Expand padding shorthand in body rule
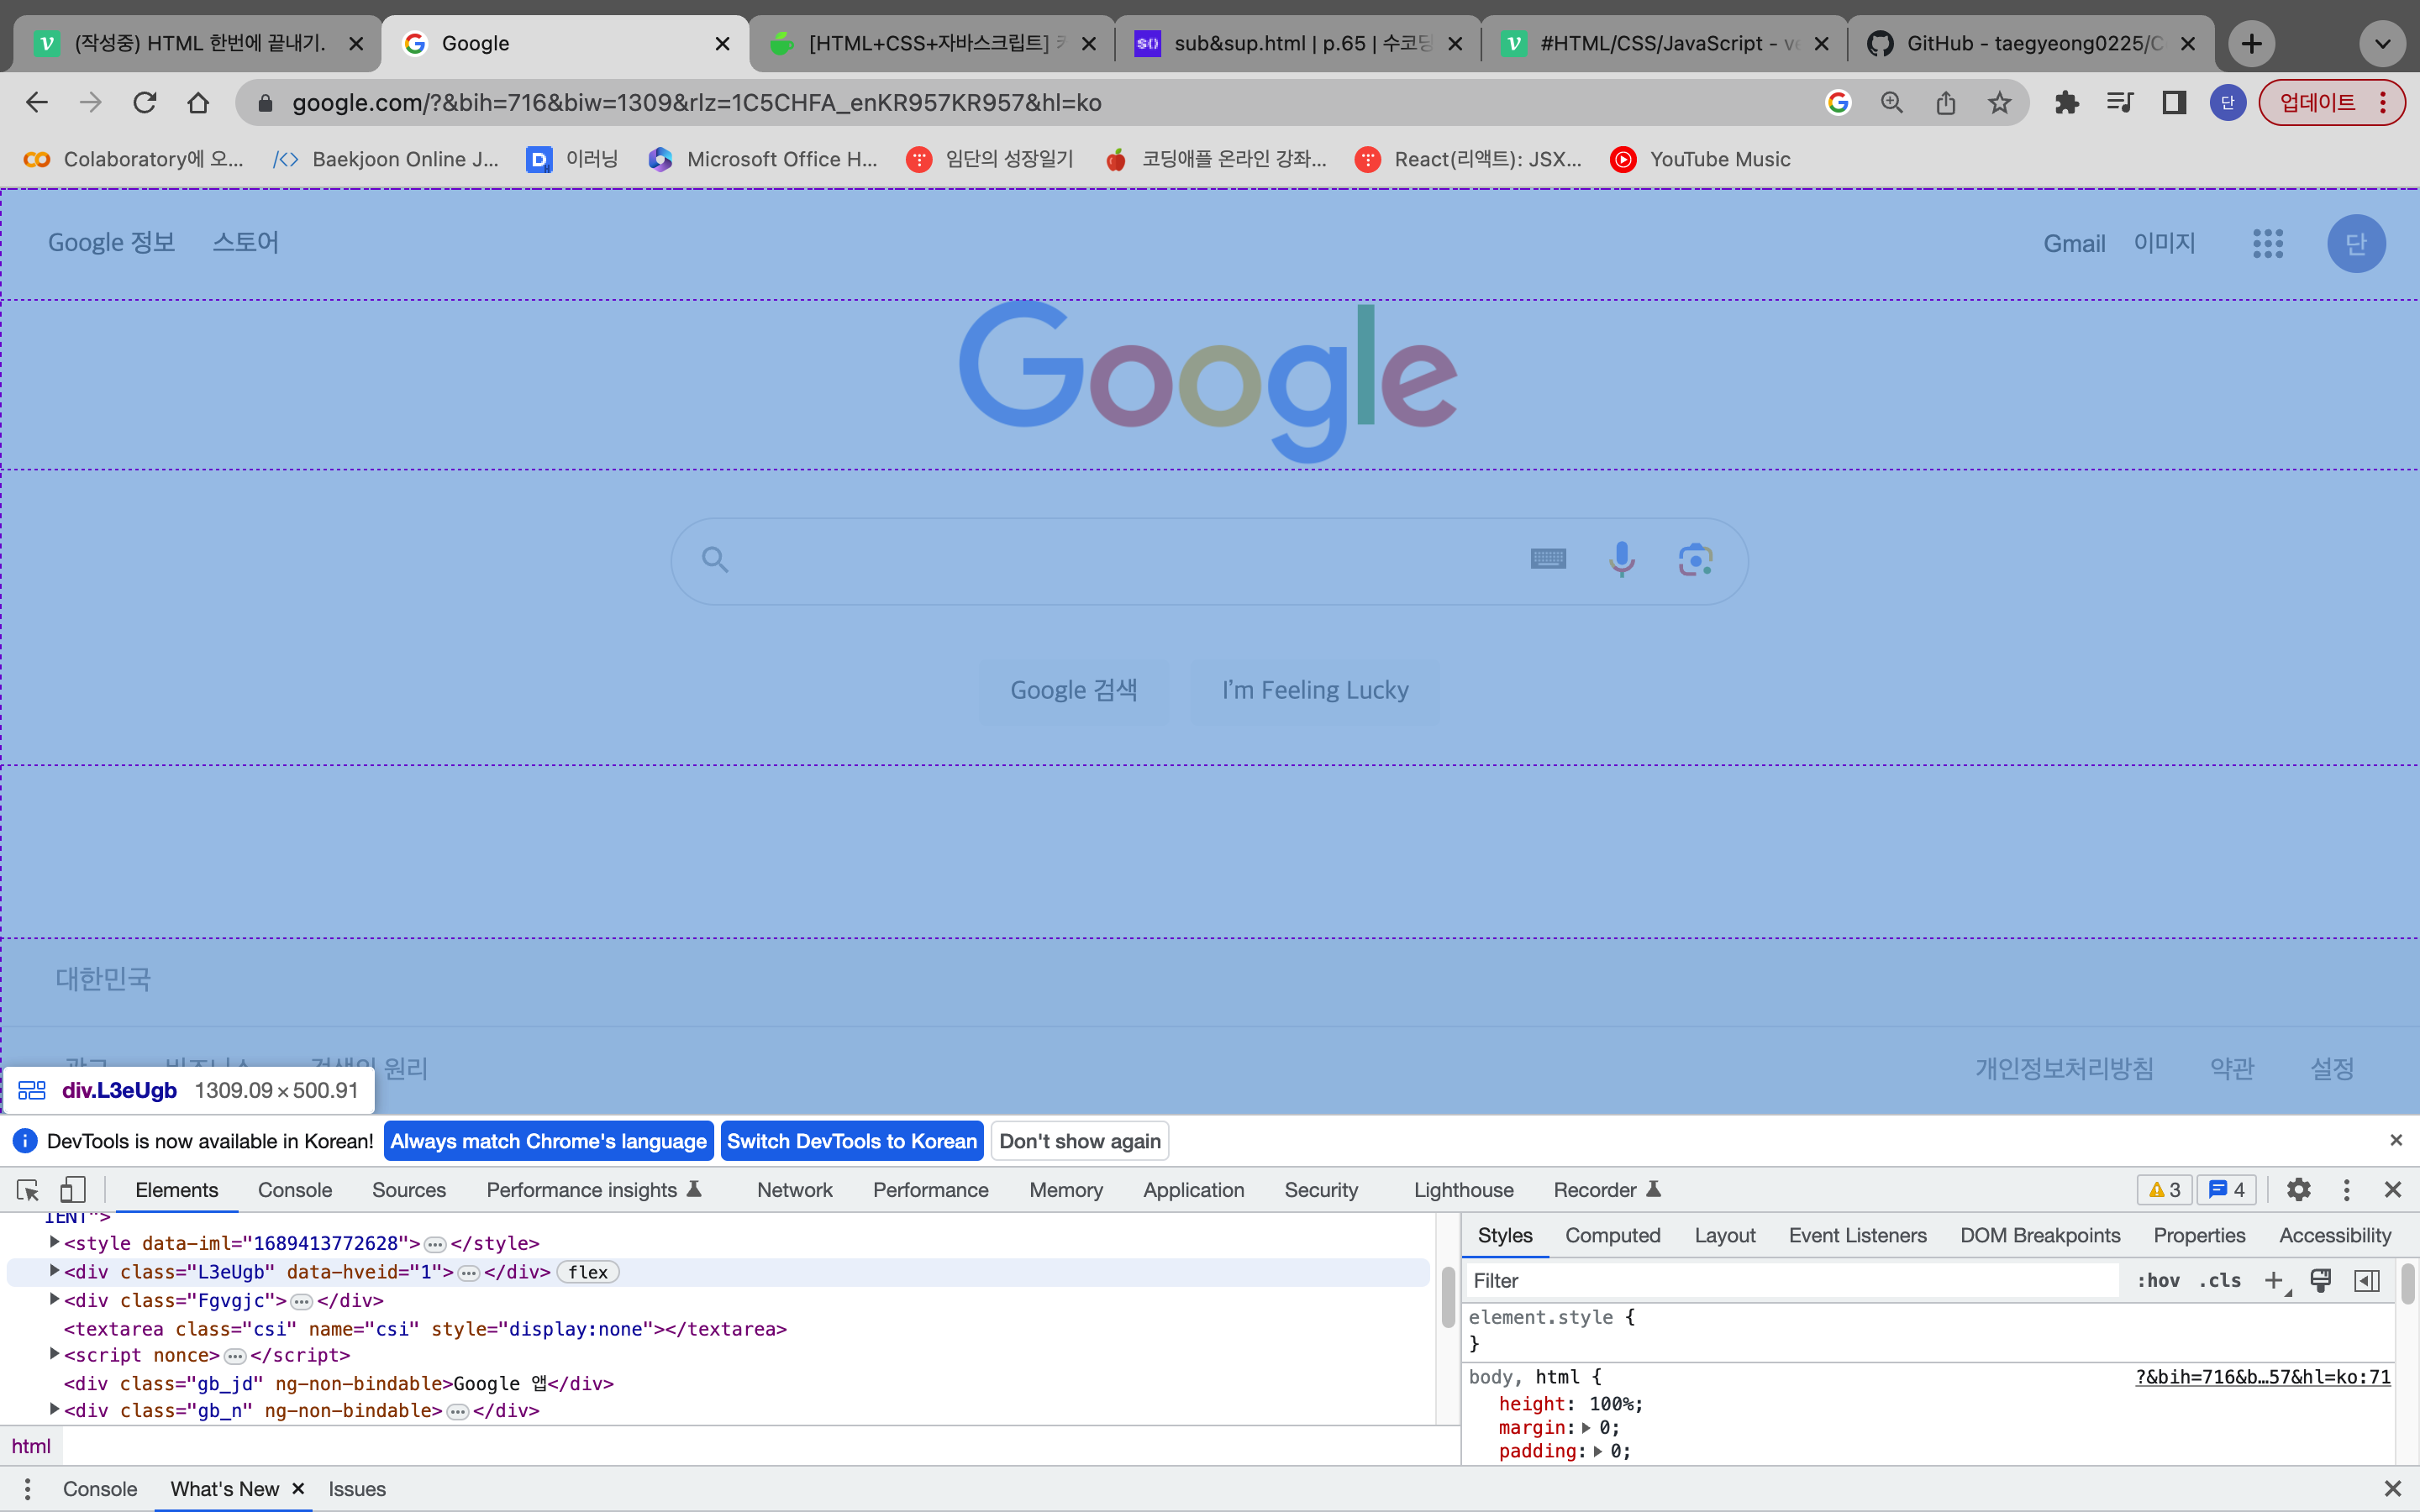Viewport: 2420px width, 1512px height. coord(1597,1451)
